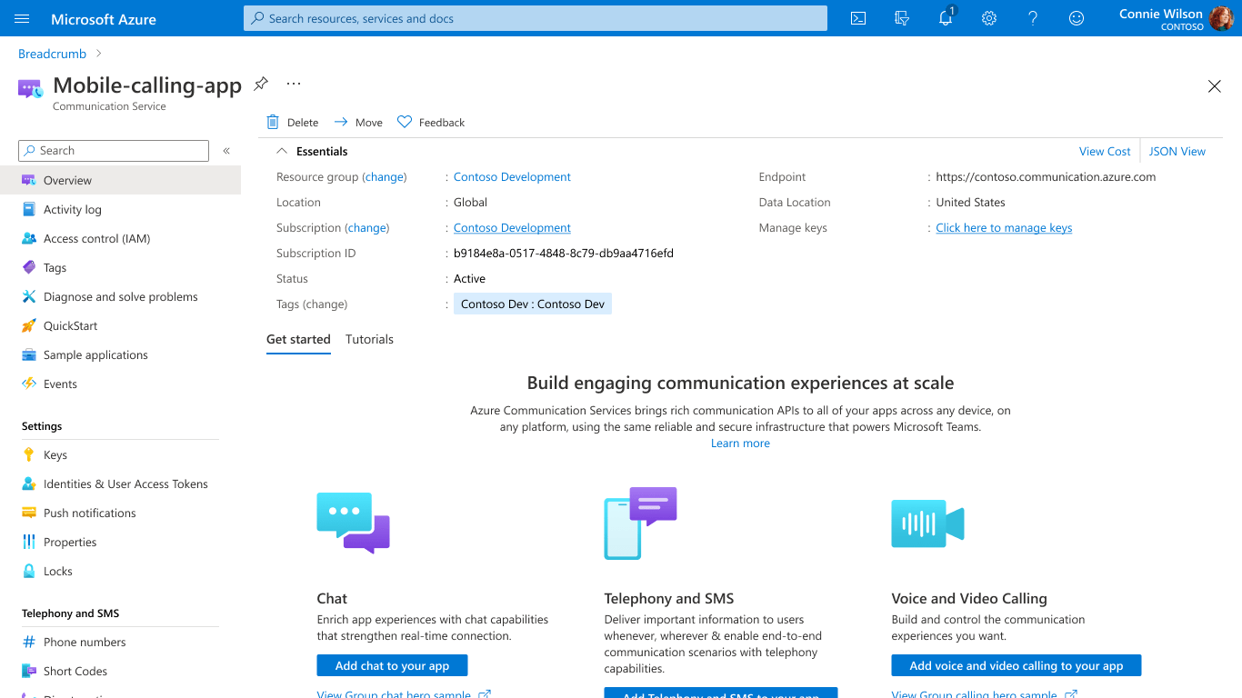Open the Directory and subscription filter
Image resolution: width=1242 pixels, height=698 pixels.
click(901, 18)
